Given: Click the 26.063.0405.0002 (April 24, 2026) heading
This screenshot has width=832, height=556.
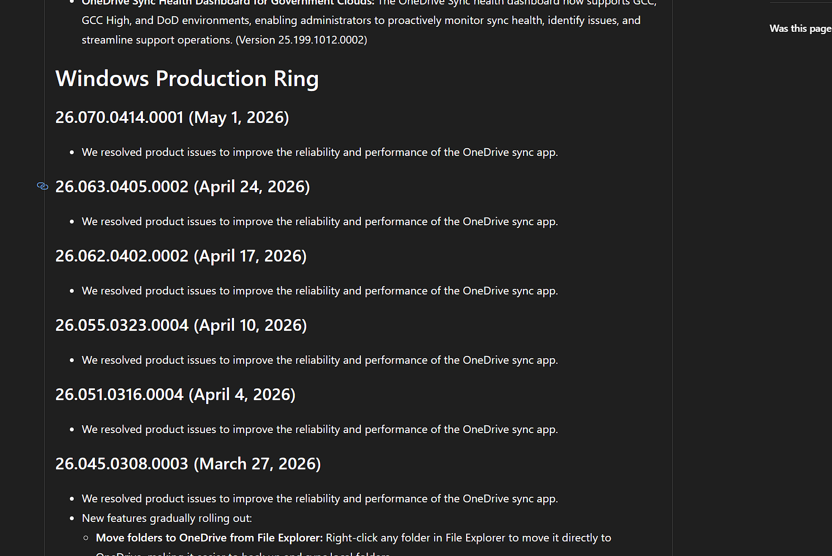Looking at the screenshot, I should (x=183, y=187).
